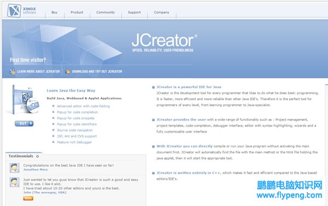The image size is (328, 206).
Task: Click John the waveguy avatar icon
Action: tap(14, 182)
